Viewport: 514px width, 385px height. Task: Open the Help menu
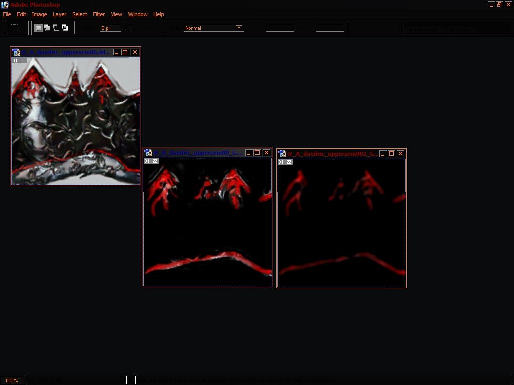click(158, 14)
